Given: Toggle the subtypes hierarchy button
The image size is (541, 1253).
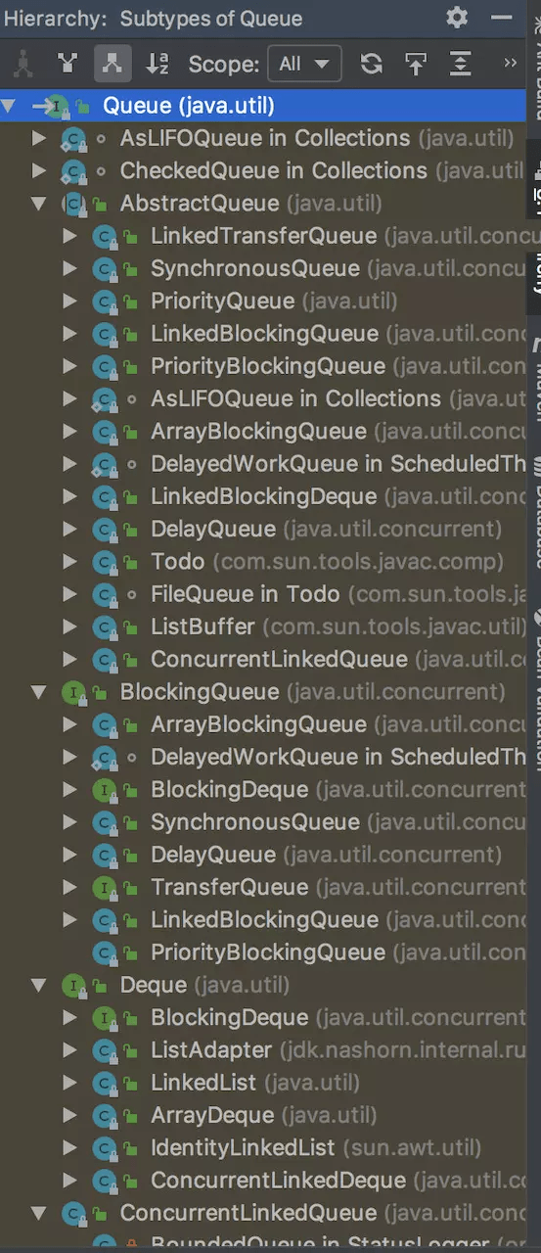Looking at the screenshot, I should [x=113, y=64].
